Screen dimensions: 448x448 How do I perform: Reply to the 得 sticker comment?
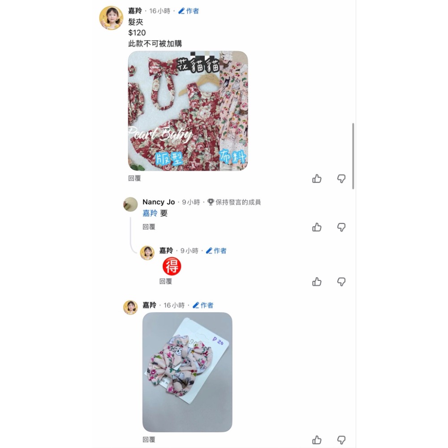coord(166,282)
